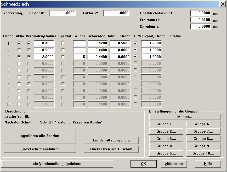Save with Als Voreinstellung speichern
The height and width of the screenshot is (172, 227).
pos(57,164)
